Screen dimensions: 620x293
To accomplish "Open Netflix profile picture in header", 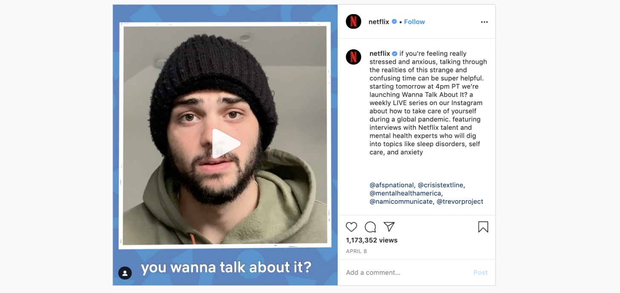I will (353, 22).
